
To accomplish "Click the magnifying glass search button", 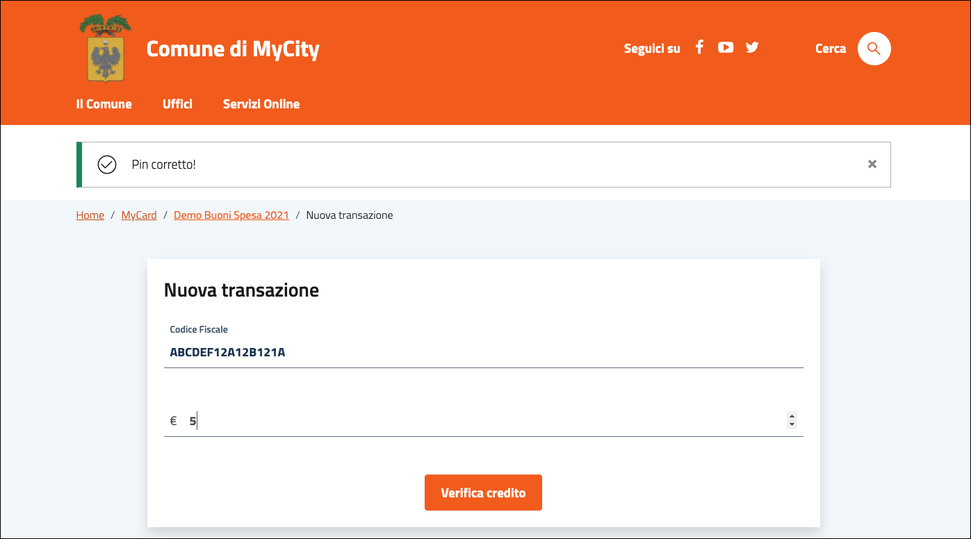I will click(x=874, y=49).
